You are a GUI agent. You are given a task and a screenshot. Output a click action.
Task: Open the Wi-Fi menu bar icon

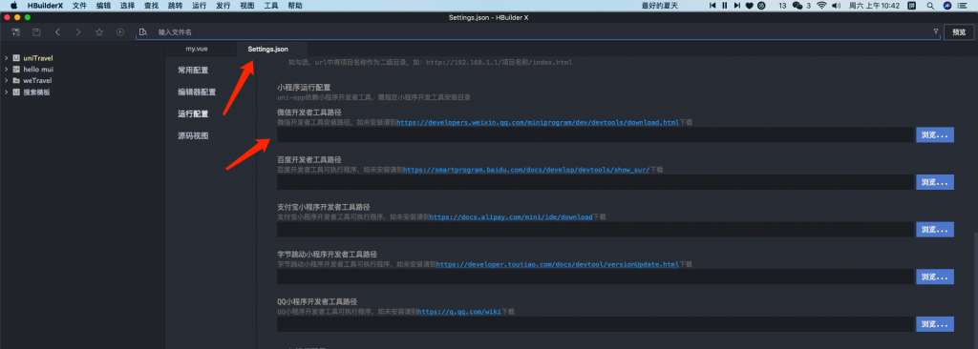821,5
